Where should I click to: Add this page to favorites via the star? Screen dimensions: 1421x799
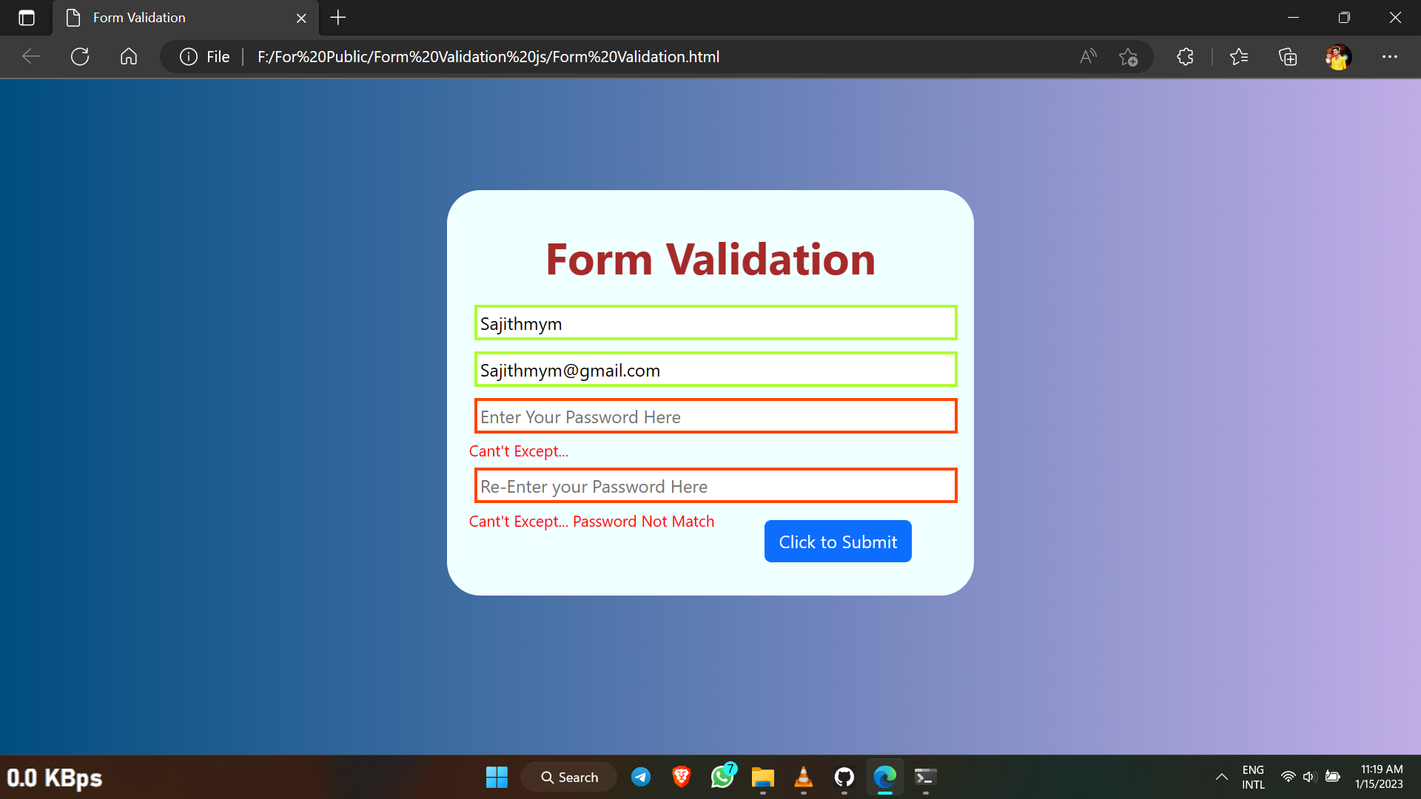coord(1129,56)
